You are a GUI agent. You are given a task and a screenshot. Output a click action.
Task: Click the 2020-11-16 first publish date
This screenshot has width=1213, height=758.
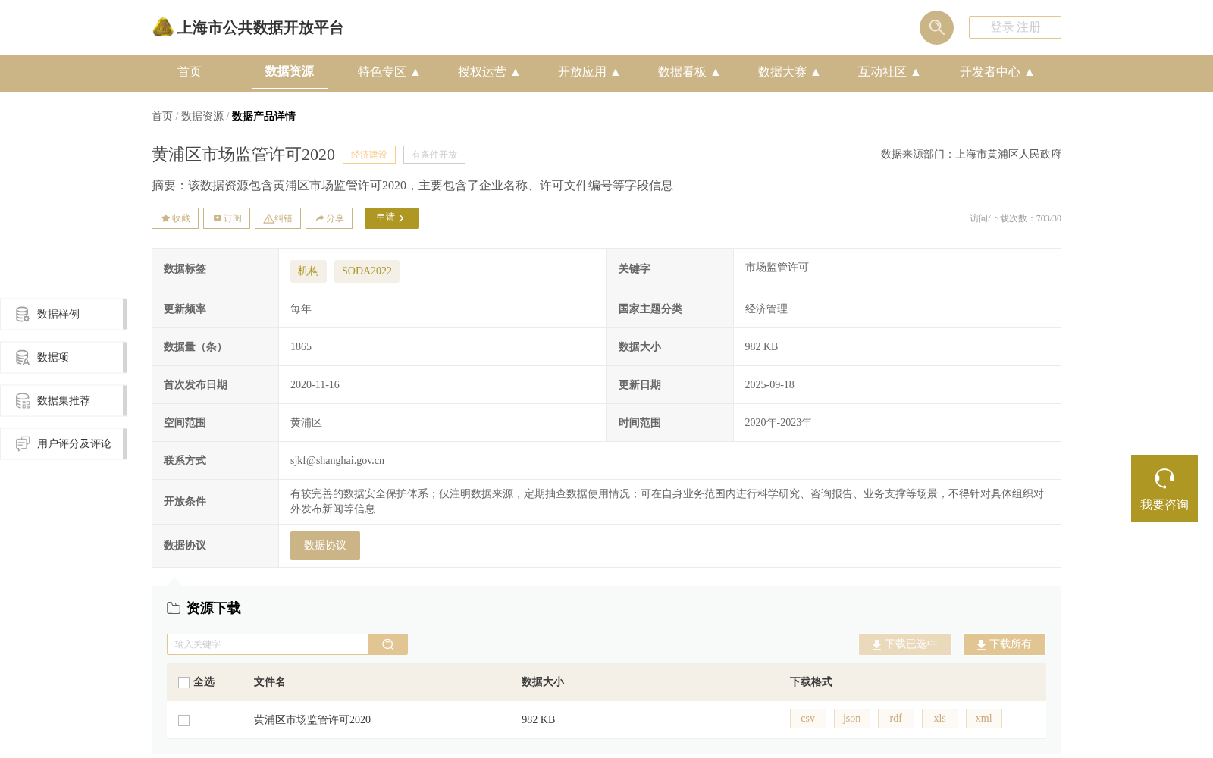click(315, 384)
